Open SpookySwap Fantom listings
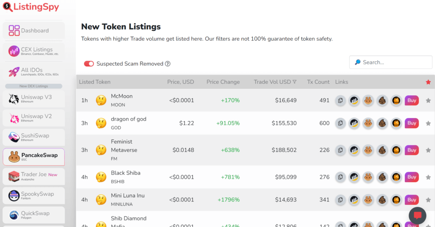This screenshot has height=227, width=435. 34,196
